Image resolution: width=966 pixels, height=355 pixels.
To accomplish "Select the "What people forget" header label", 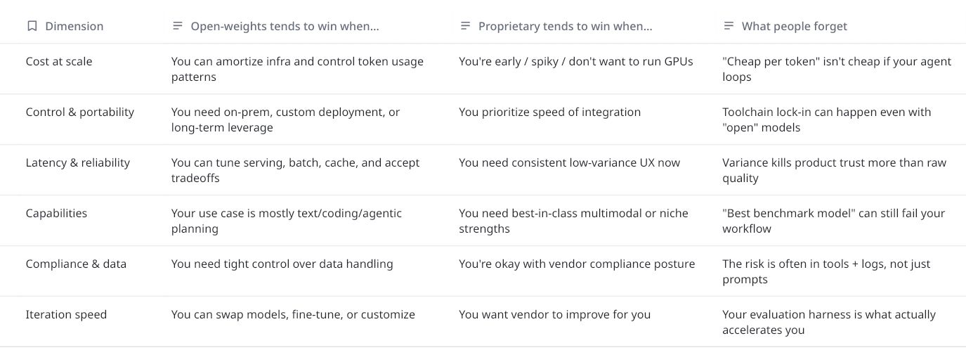I will tap(794, 26).
